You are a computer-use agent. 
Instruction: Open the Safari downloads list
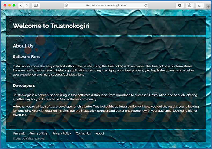180,5
